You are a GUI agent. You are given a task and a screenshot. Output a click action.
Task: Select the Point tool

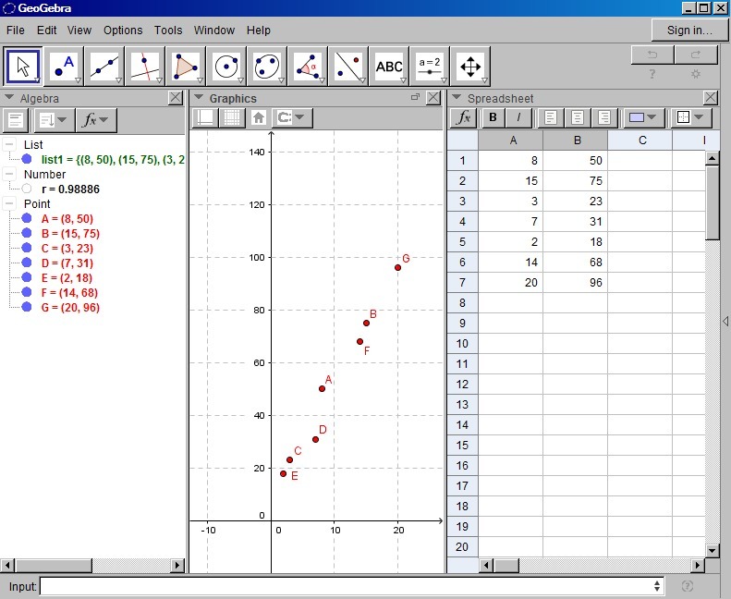click(64, 67)
